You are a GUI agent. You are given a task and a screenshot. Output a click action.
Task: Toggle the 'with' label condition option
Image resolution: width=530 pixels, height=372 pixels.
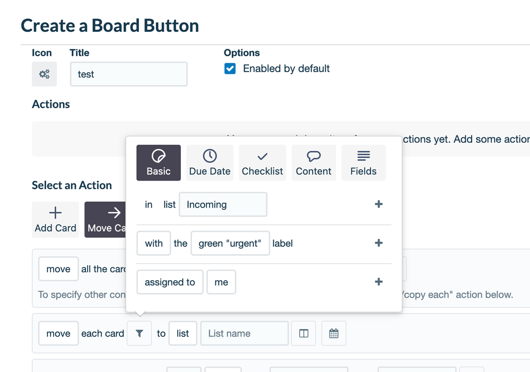154,244
